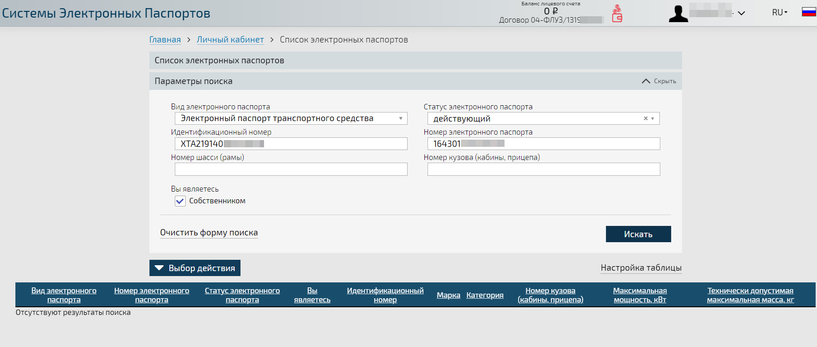Viewport: 817px width, 347px height.
Task: Open the Выбор действия dropdown button
Action: tap(195, 268)
